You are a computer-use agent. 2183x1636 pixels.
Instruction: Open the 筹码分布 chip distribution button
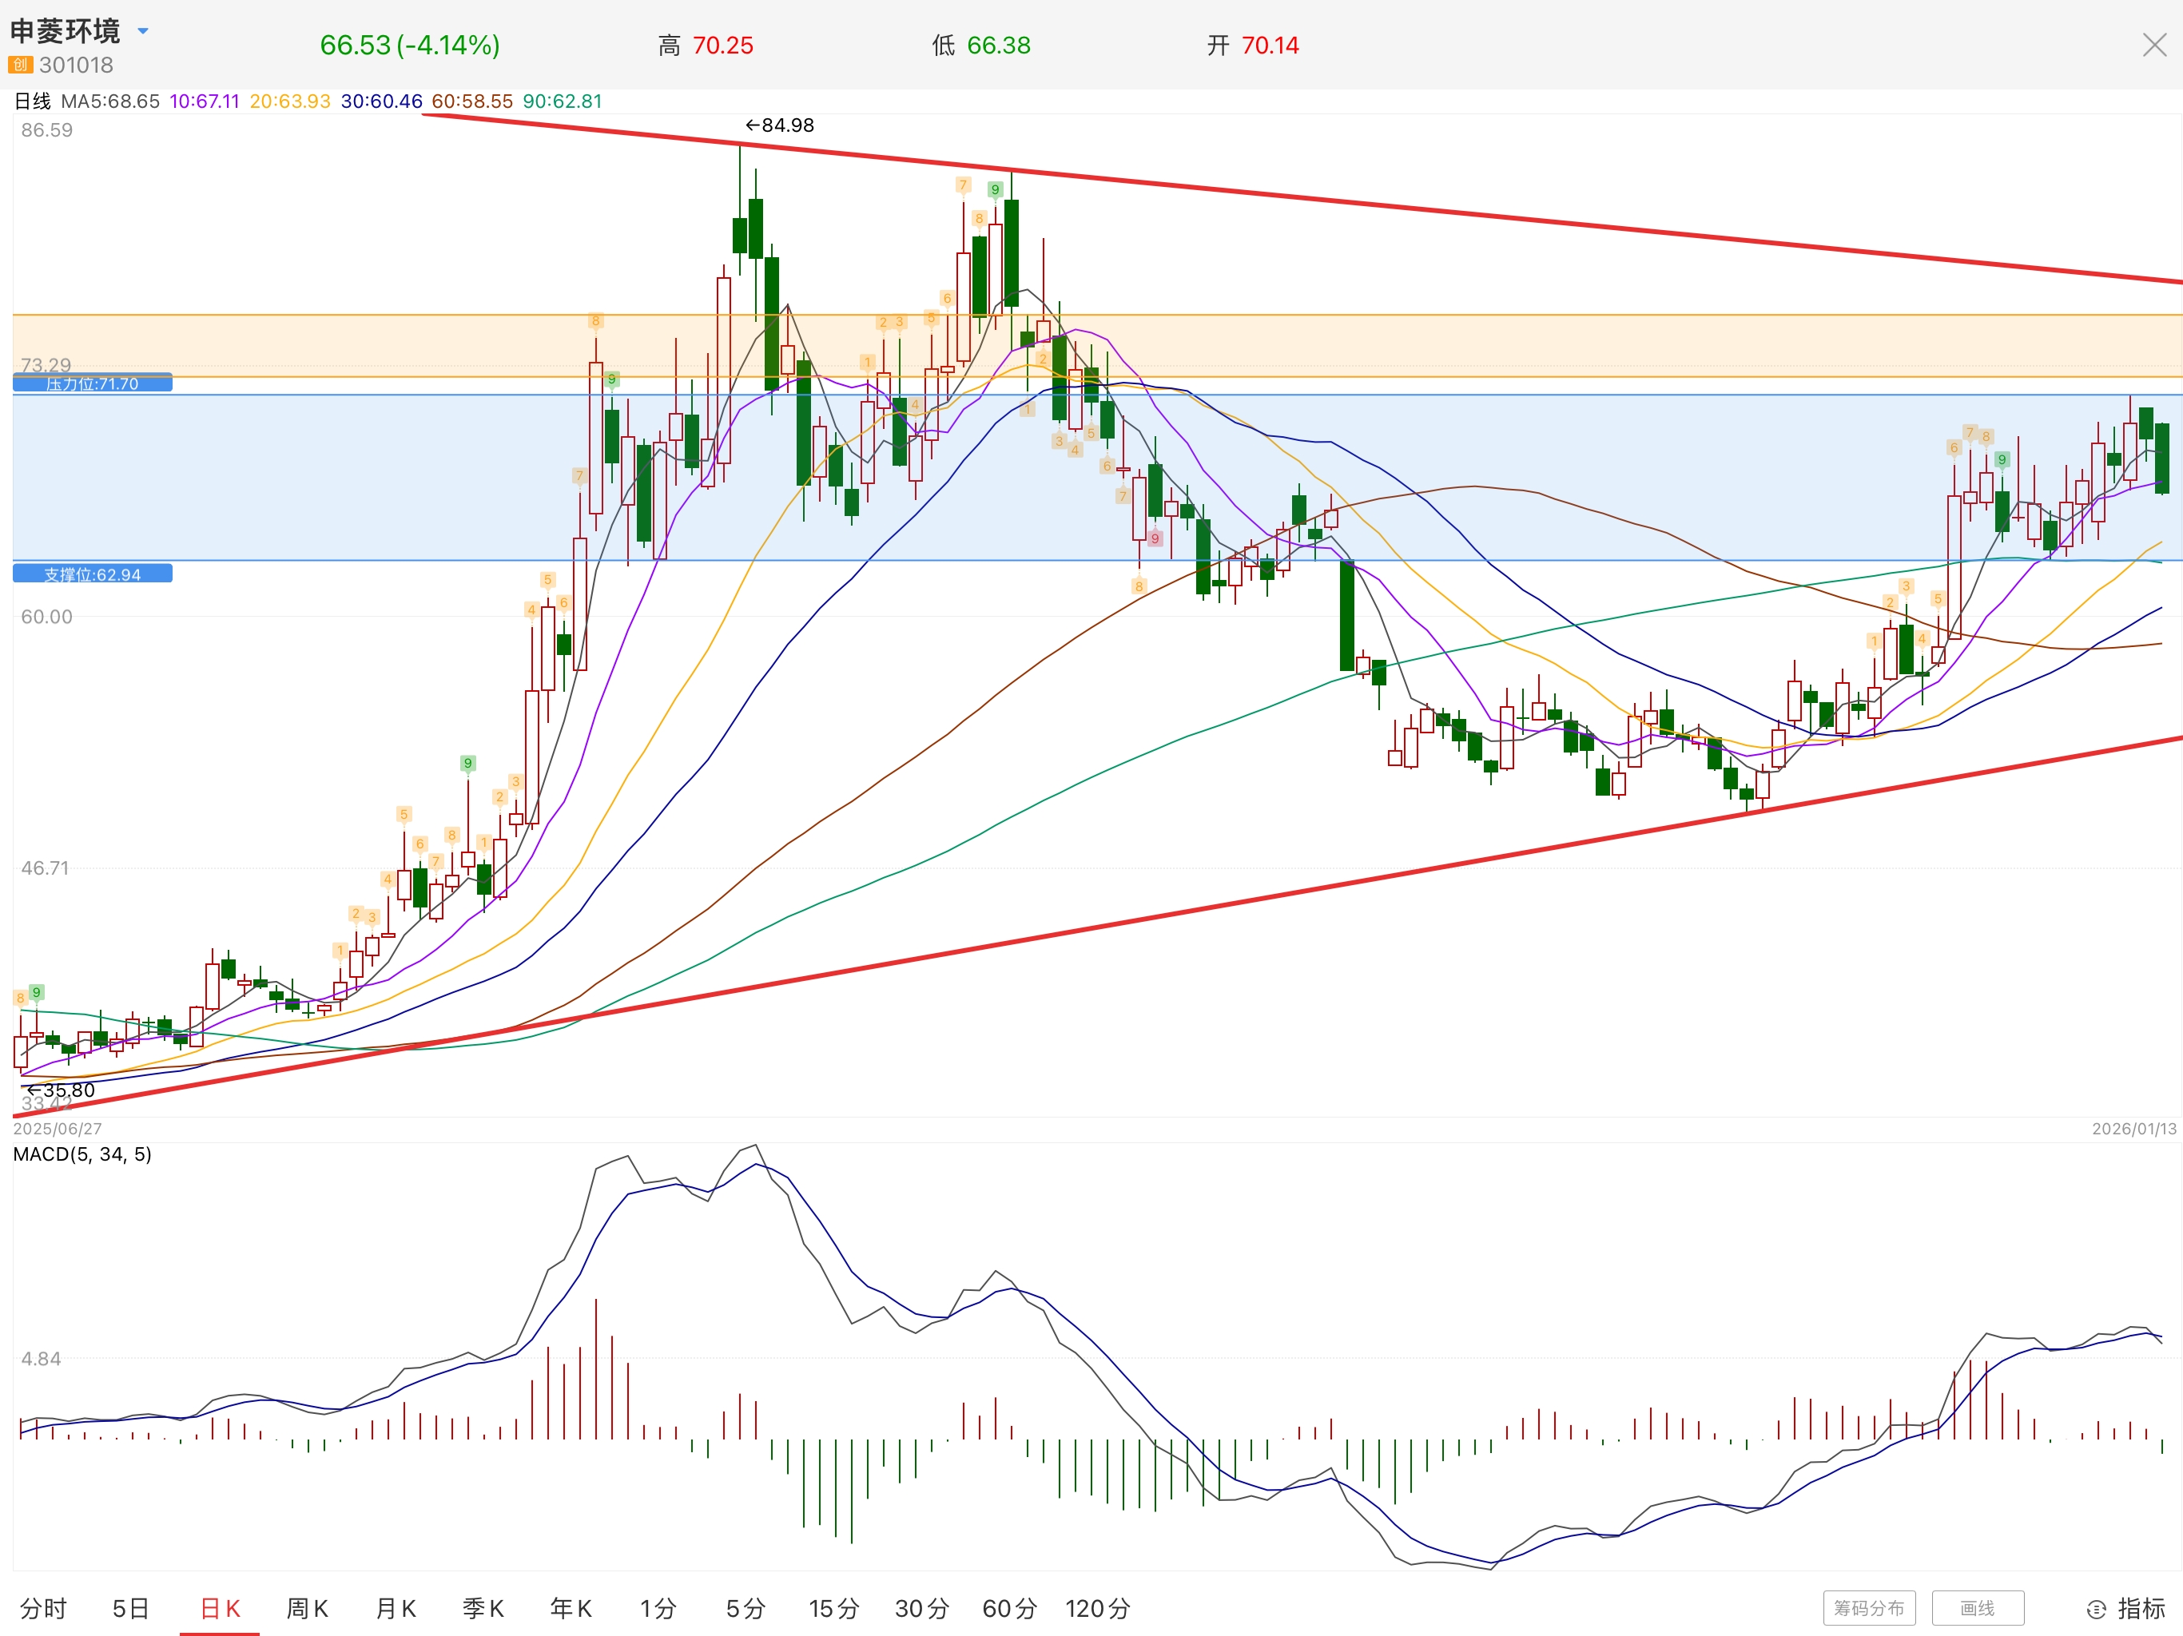(x=1868, y=1608)
